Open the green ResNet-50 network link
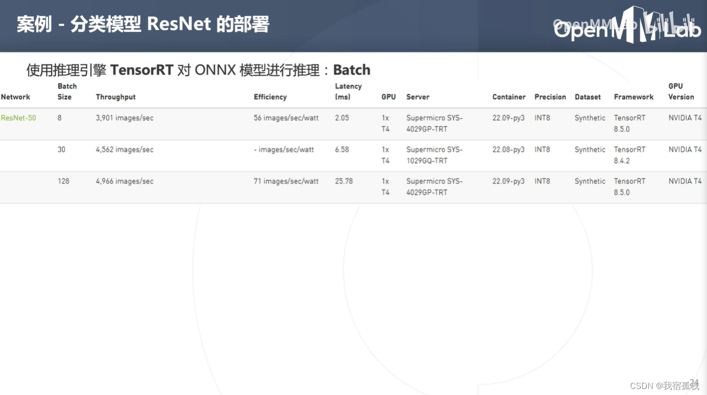 (x=18, y=118)
